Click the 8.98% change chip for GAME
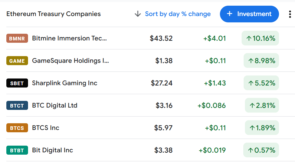295x164 pixels. [261, 61]
